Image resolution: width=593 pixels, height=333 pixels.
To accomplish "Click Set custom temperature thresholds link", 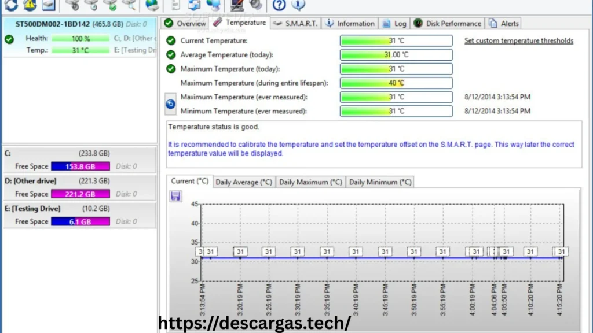I will (519, 41).
